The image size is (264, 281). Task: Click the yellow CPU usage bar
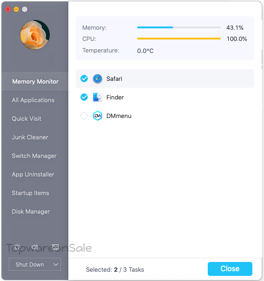click(178, 39)
